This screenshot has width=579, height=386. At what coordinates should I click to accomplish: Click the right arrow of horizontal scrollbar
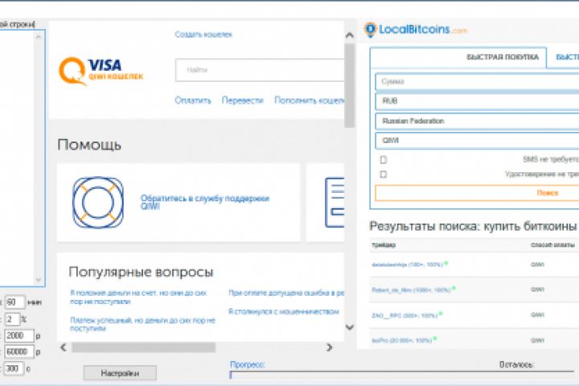329,347
